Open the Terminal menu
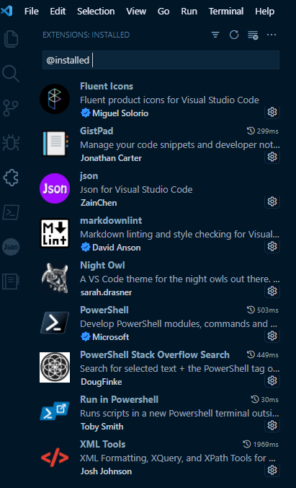 click(226, 12)
